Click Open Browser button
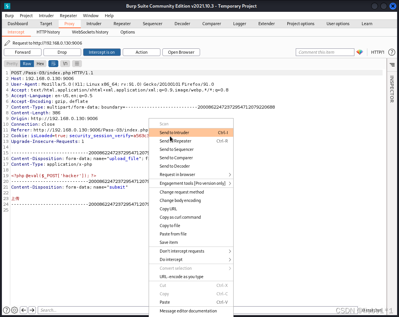 click(x=181, y=52)
